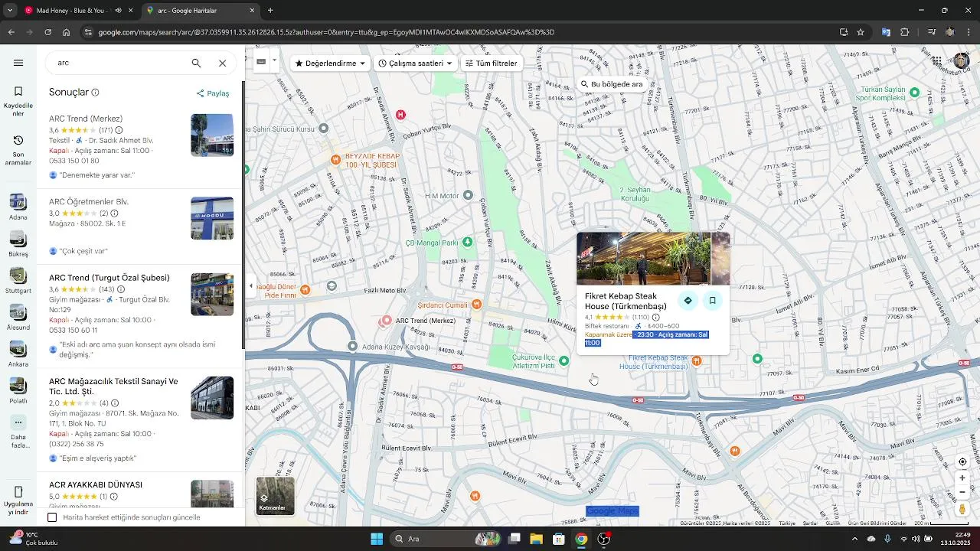Click the ÇD-Mangal Parkı map marker
Screen dimensions: 980x551
(x=467, y=242)
